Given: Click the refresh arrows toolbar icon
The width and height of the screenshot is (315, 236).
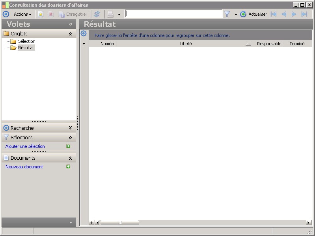Looking at the screenshot, I should click(x=97, y=14).
